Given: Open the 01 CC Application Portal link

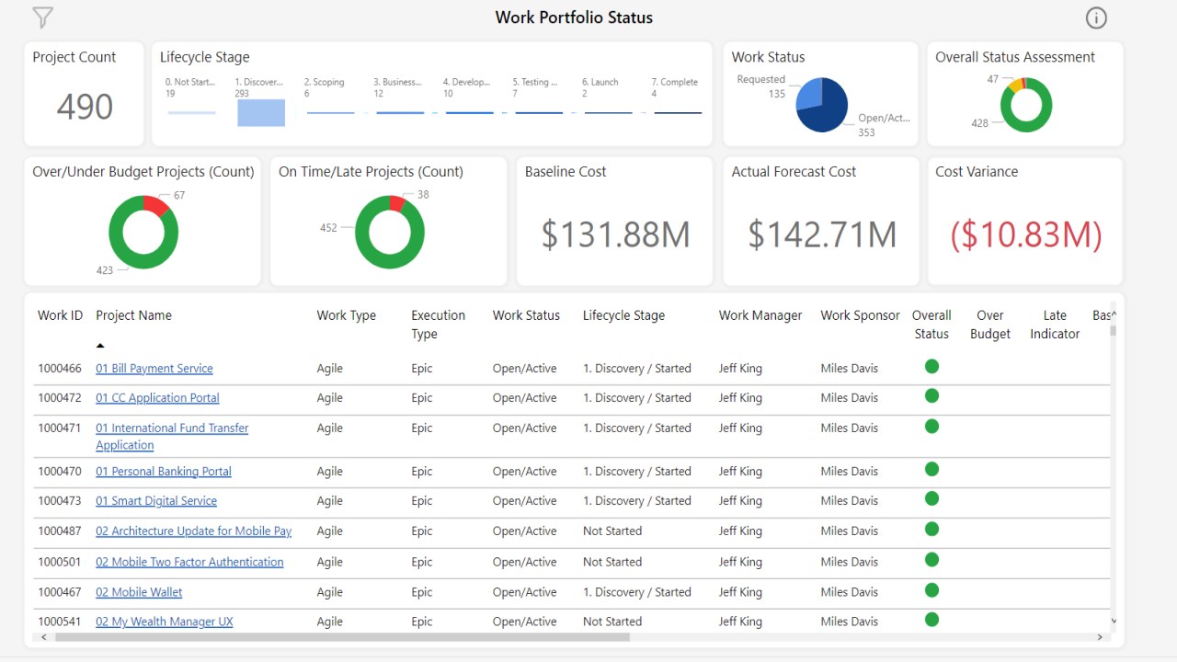Looking at the screenshot, I should 157,397.
